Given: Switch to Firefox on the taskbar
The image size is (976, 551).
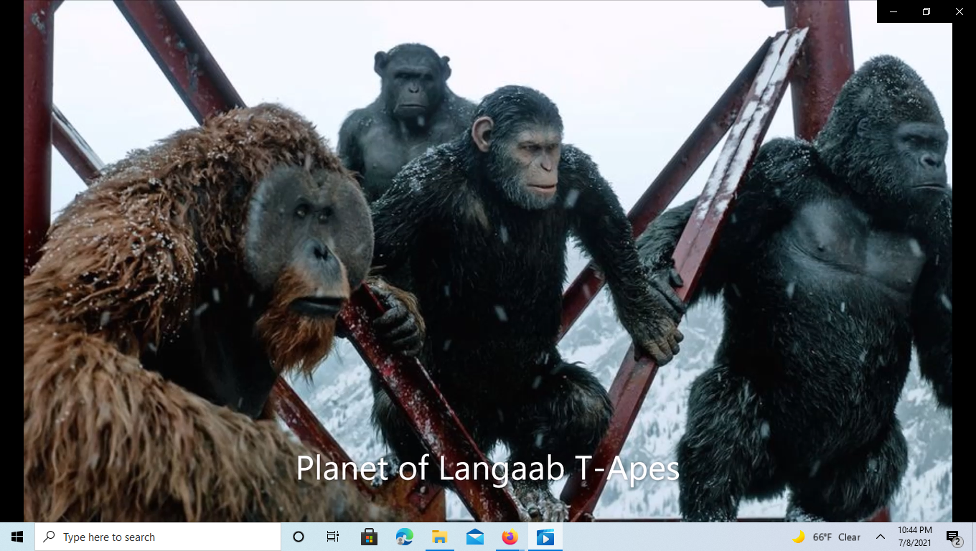Looking at the screenshot, I should point(510,537).
